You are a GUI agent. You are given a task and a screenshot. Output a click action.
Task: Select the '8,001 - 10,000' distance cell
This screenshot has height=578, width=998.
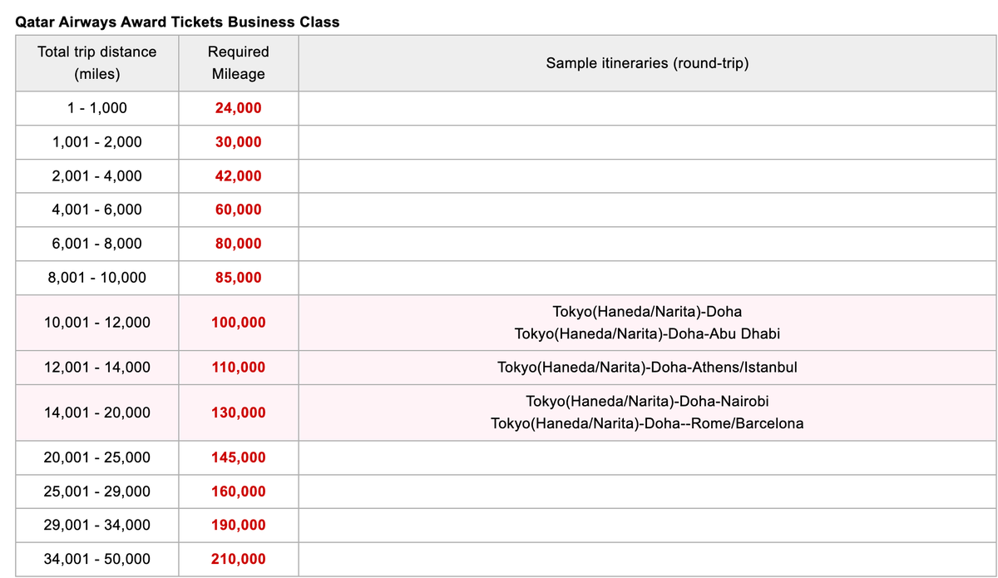97,278
